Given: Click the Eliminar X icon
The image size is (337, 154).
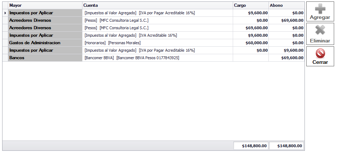Looking at the screenshot, I should 320,30.
